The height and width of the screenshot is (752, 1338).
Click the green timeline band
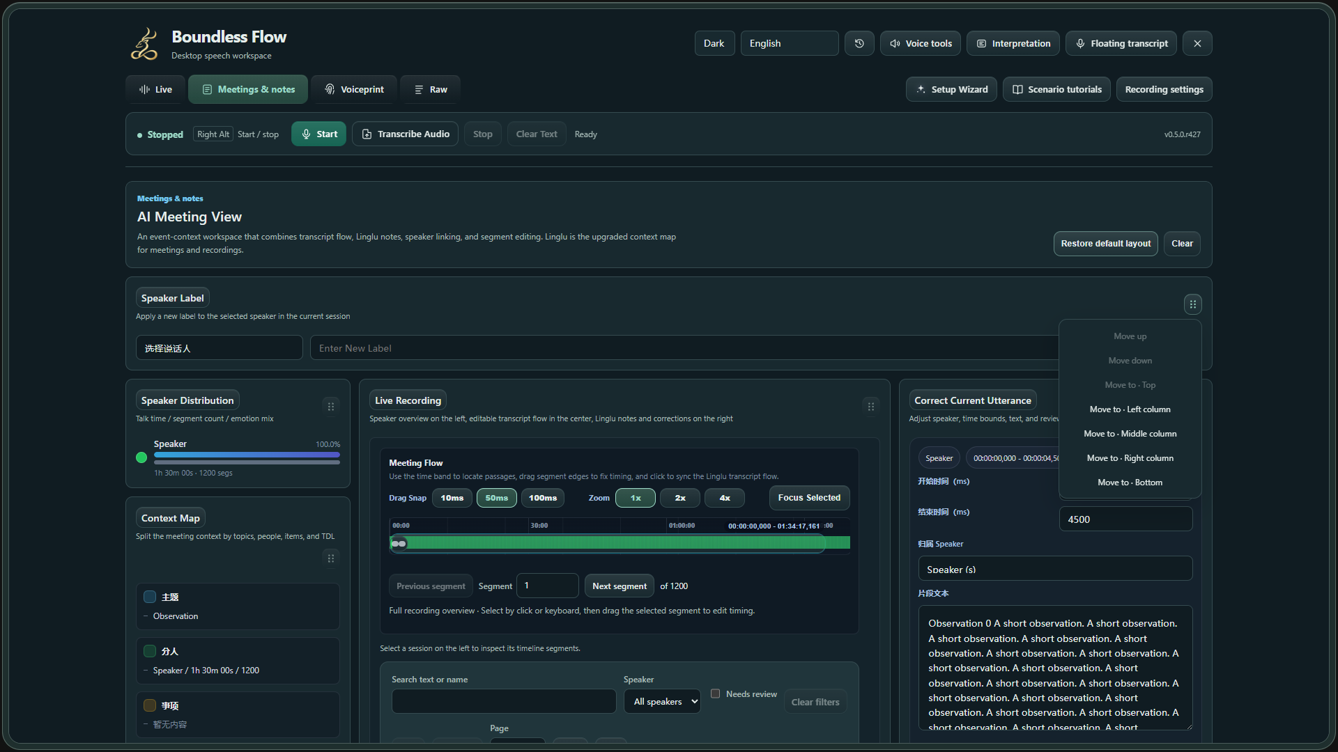point(620,543)
